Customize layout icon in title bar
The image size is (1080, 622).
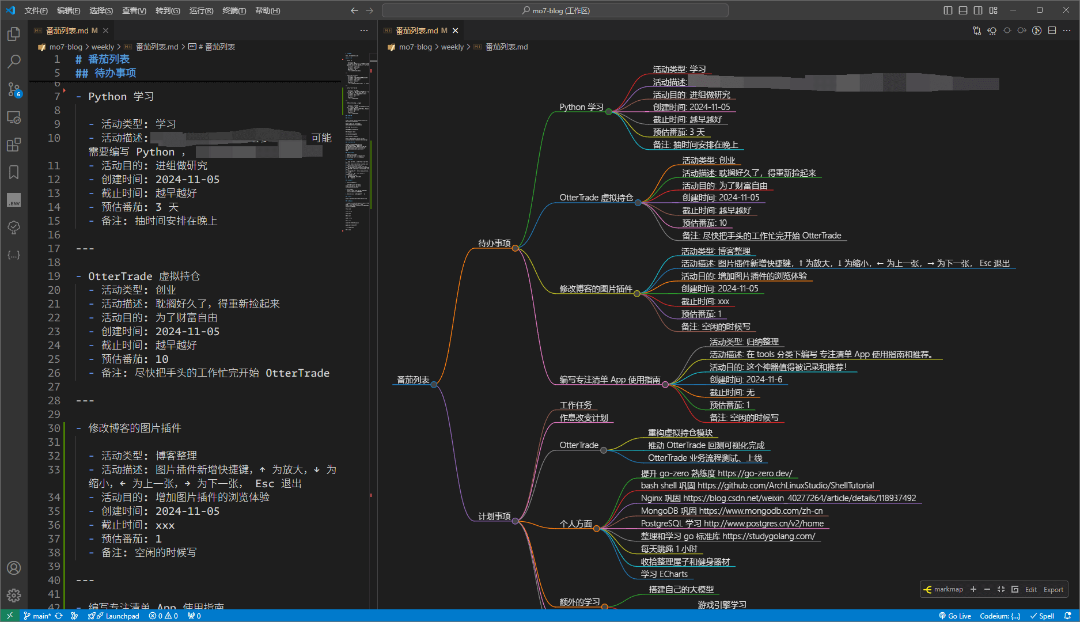[993, 10]
